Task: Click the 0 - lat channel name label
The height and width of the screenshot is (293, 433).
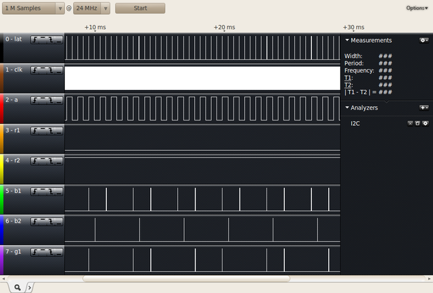Action: coord(14,39)
